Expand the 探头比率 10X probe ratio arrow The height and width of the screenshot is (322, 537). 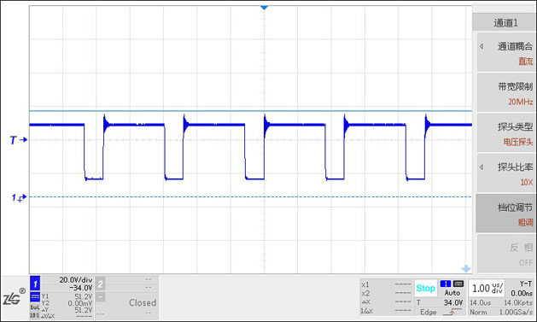[x=482, y=167]
